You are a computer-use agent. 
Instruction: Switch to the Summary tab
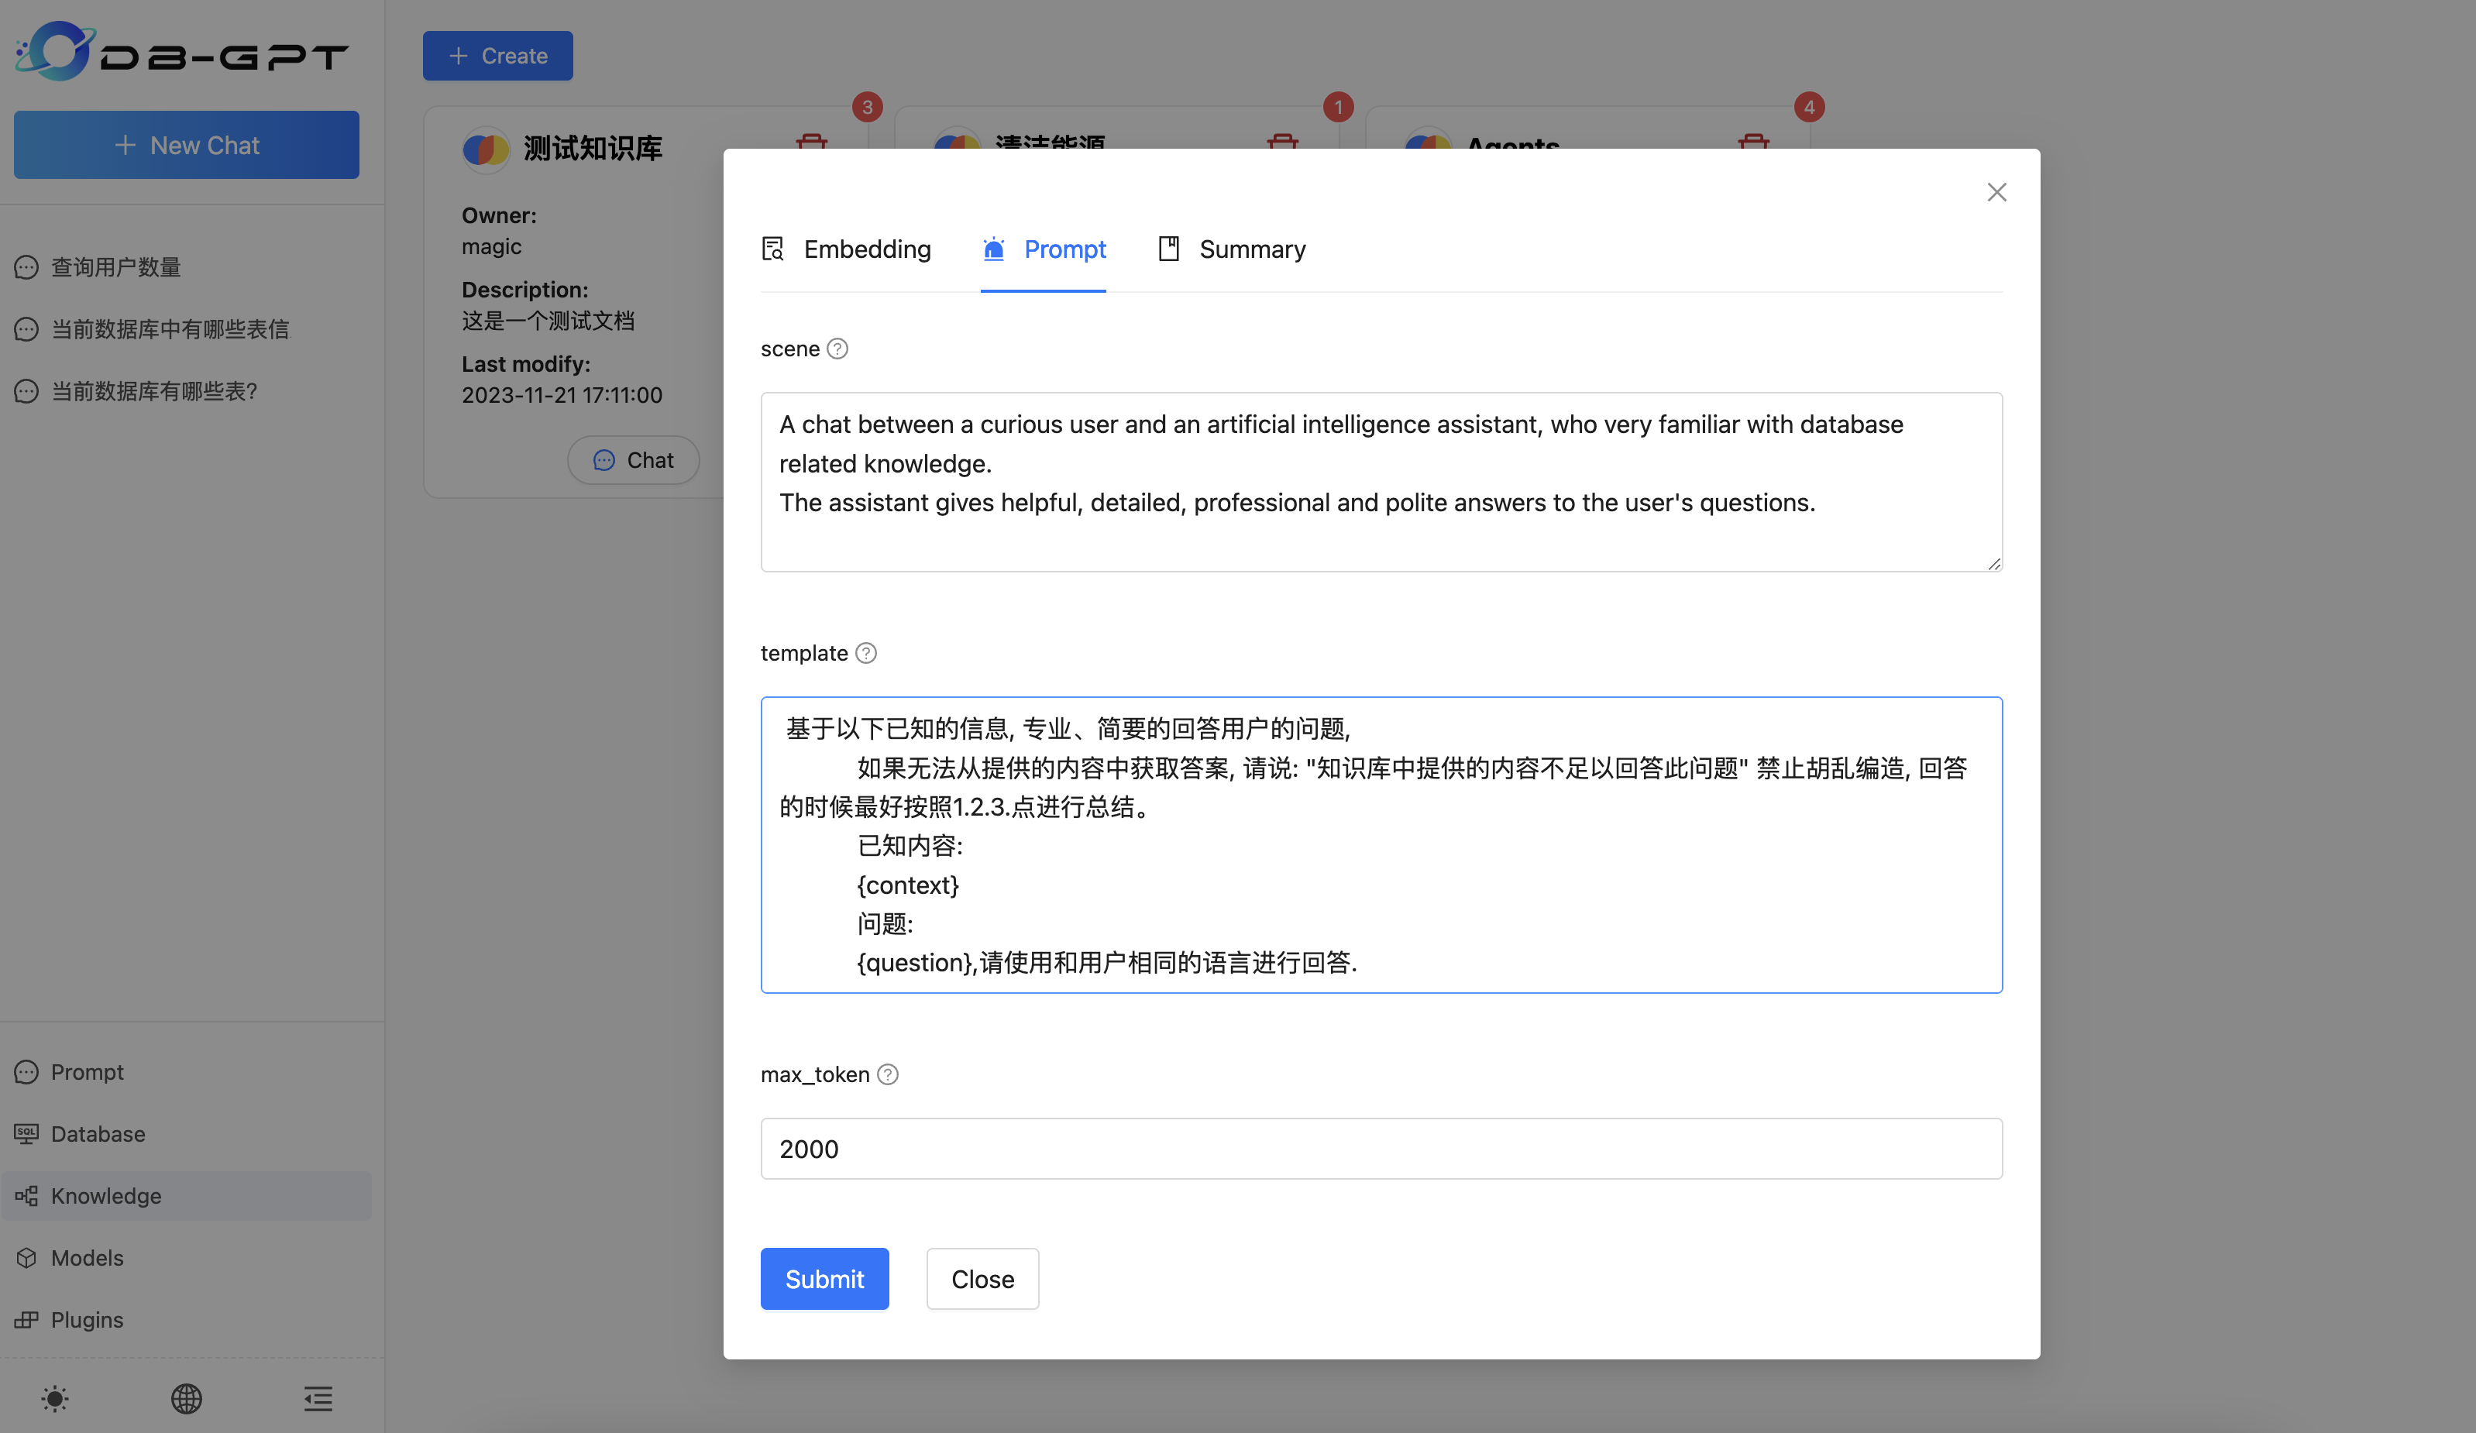pyautogui.click(x=1232, y=249)
